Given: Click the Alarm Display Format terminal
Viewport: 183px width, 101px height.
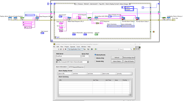Looking at the screenshot, I should (x=110, y=16).
